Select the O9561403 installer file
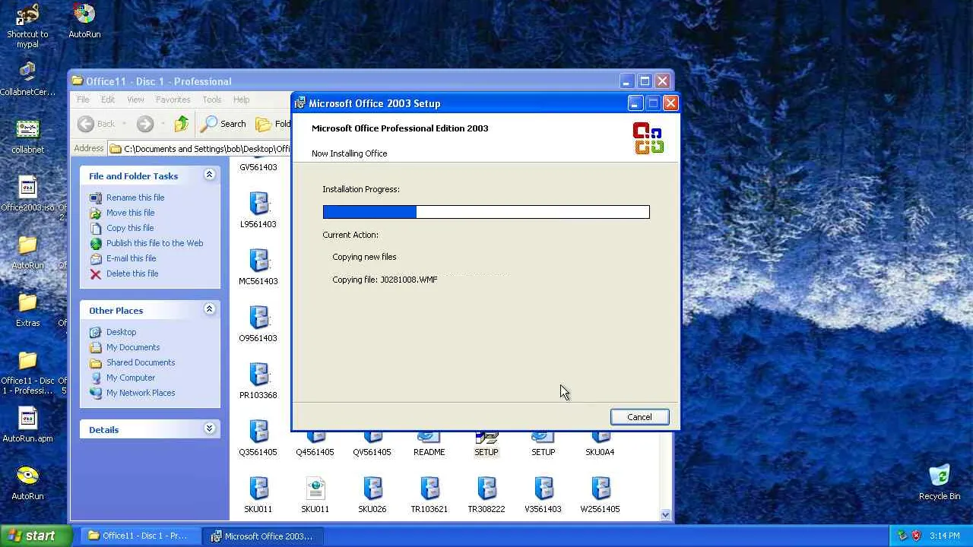The height and width of the screenshot is (547, 973). (258, 324)
